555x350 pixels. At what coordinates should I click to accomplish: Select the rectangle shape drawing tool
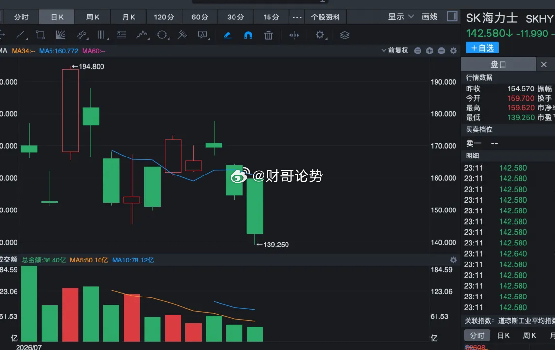point(40,35)
